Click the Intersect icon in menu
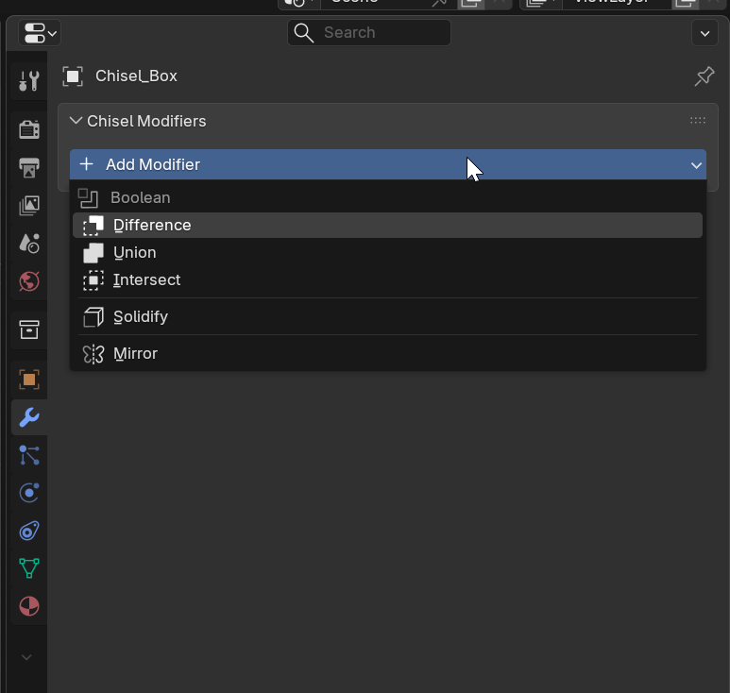This screenshot has width=730, height=693. coord(93,280)
